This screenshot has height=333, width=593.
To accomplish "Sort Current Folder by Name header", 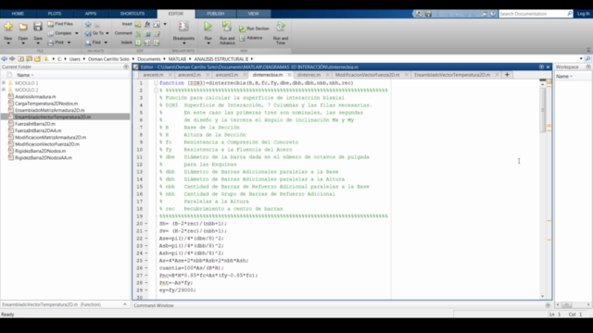I will tap(25, 75).
